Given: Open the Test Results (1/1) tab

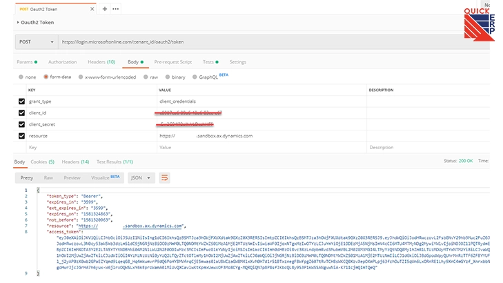Looking at the screenshot, I should [115, 162].
